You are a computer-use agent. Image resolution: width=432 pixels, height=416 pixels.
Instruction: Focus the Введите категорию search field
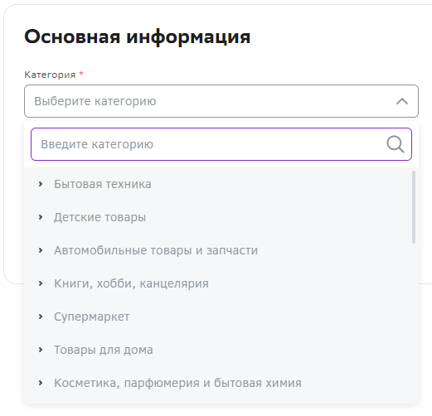coord(221,144)
